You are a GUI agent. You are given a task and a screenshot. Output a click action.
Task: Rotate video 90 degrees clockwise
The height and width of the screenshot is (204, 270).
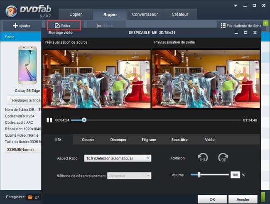[x=223, y=157]
